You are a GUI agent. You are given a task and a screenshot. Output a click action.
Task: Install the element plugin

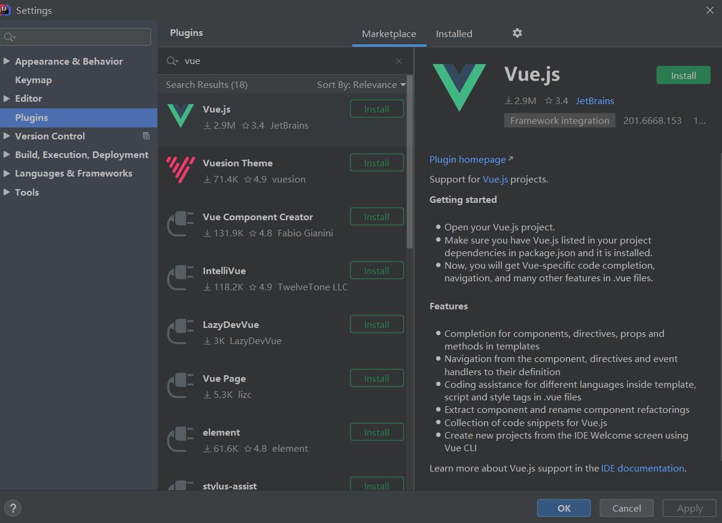pyautogui.click(x=377, y=432)
